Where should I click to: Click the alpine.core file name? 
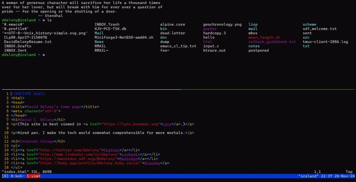173,25
